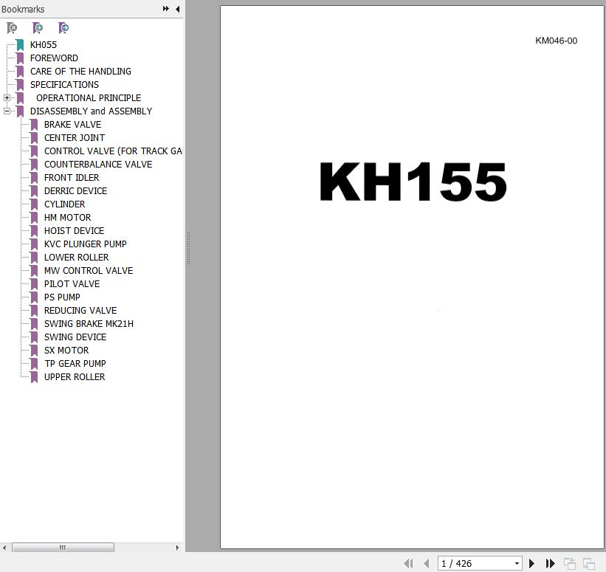Click the KH155 title on the page
The image size is (606, 572).
(x=413, y=182)
